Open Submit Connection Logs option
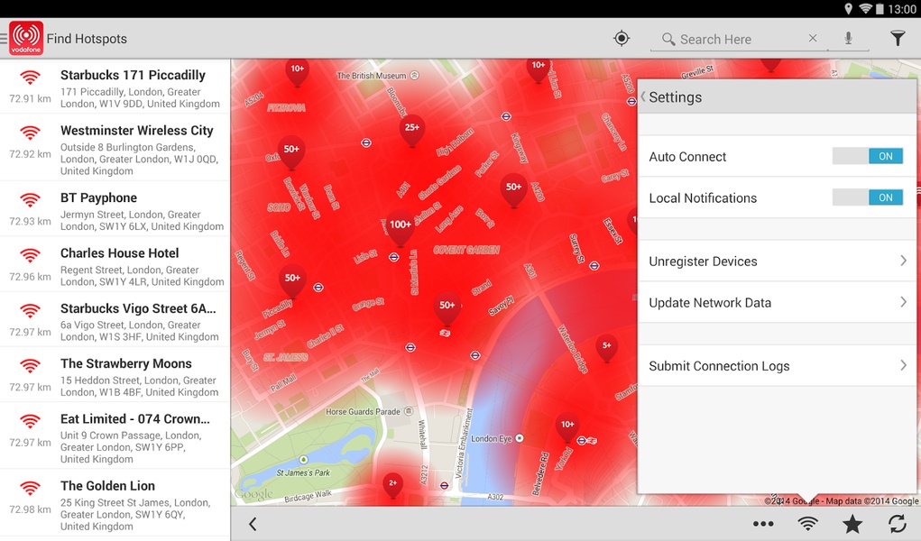The height and width of the screenshot is (541, 921). (x=777, y=365)
